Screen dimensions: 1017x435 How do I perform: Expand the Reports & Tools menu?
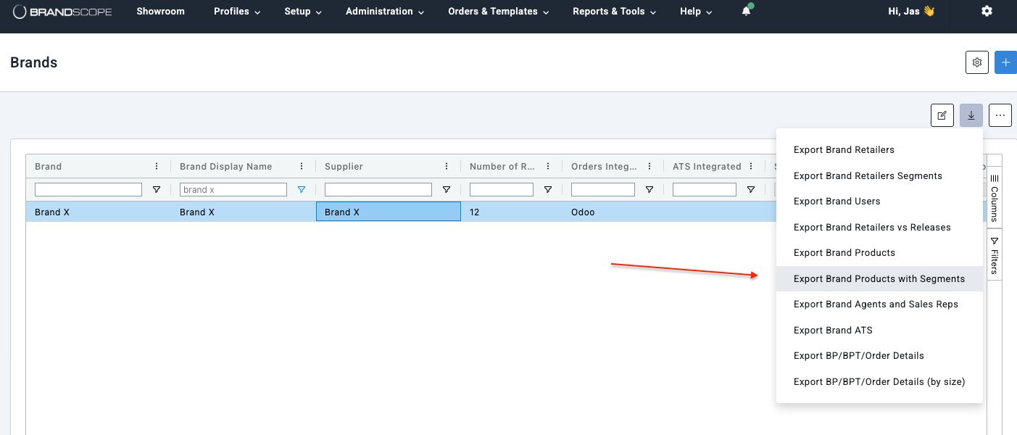[x=615, y=12]
